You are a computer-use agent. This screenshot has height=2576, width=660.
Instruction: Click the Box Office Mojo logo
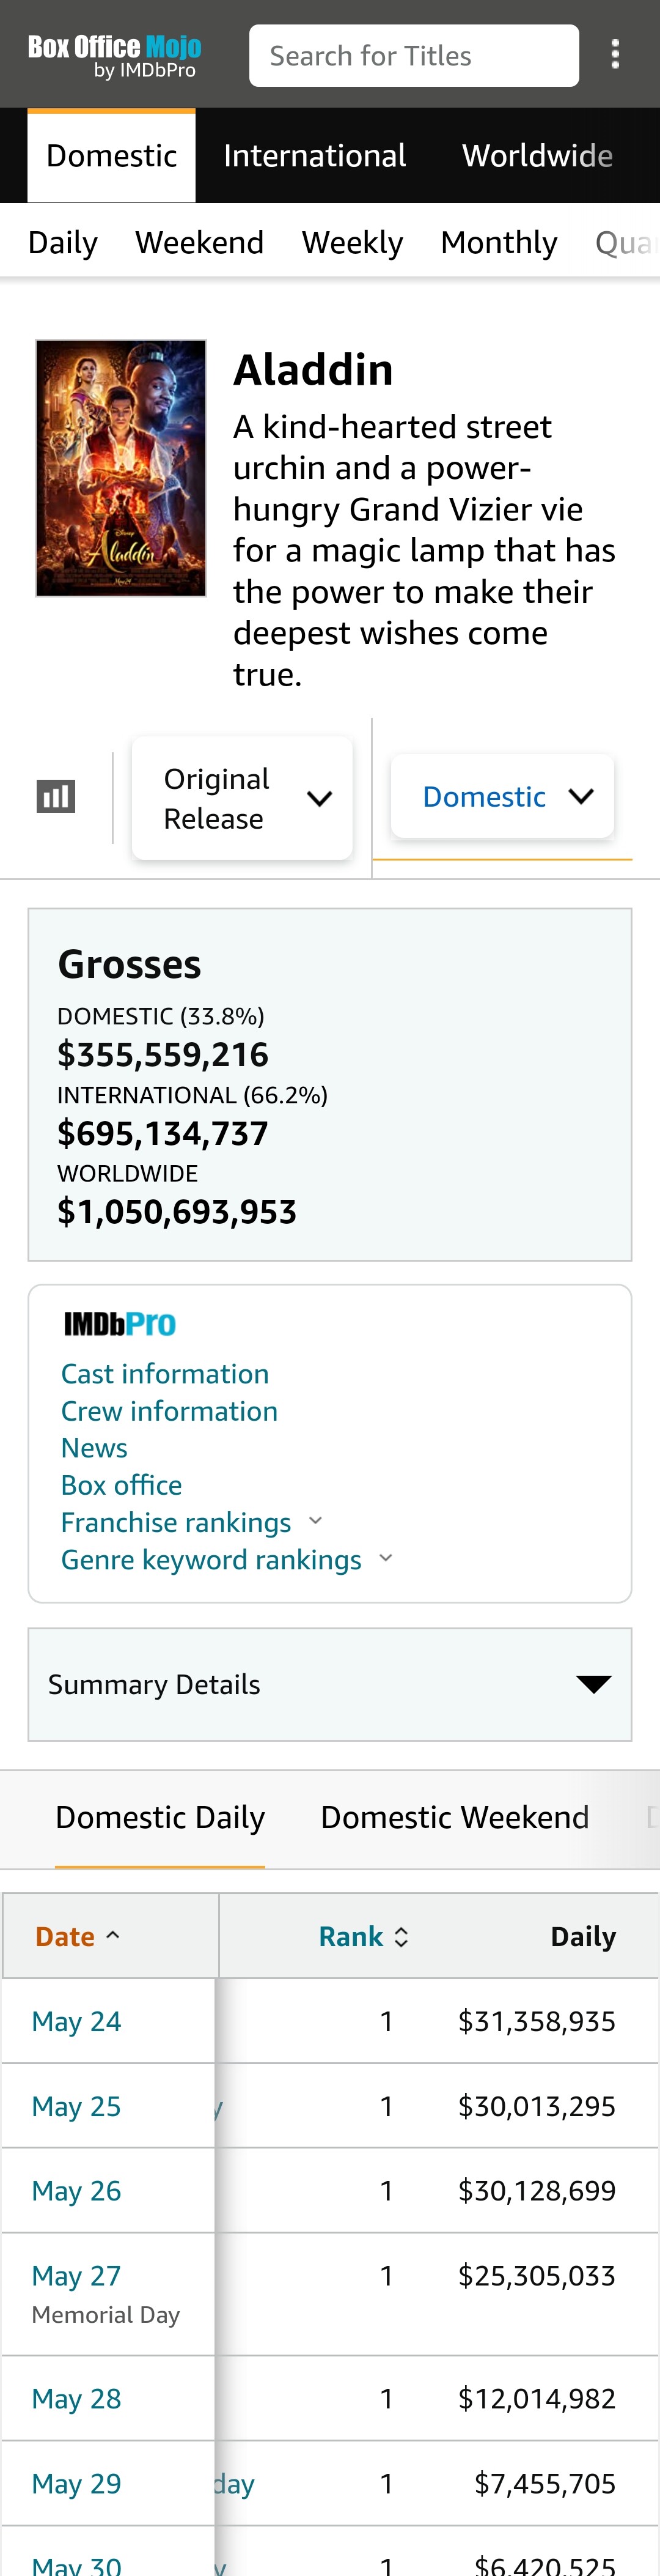point(114,55)
